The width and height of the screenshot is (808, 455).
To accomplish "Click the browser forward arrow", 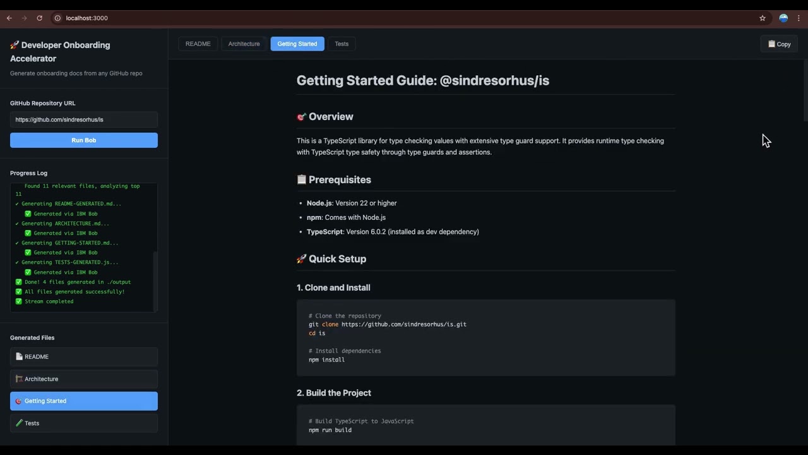I will click(x=24, y=18).
